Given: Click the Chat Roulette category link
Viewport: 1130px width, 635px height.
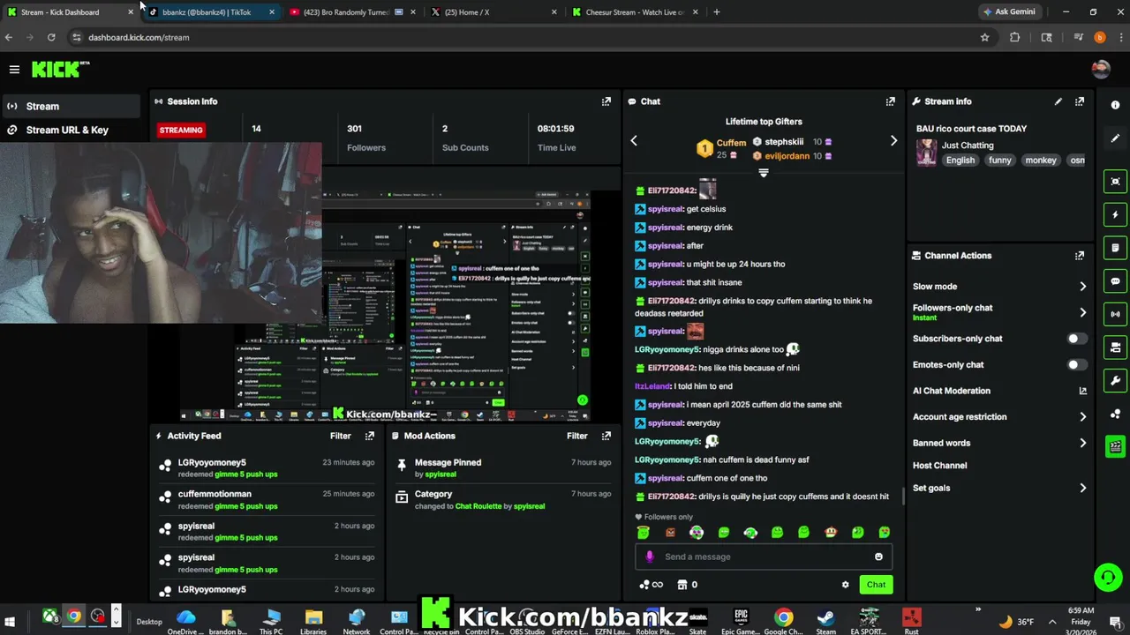Looking at the screenshot, I should [x=478, y=506].
